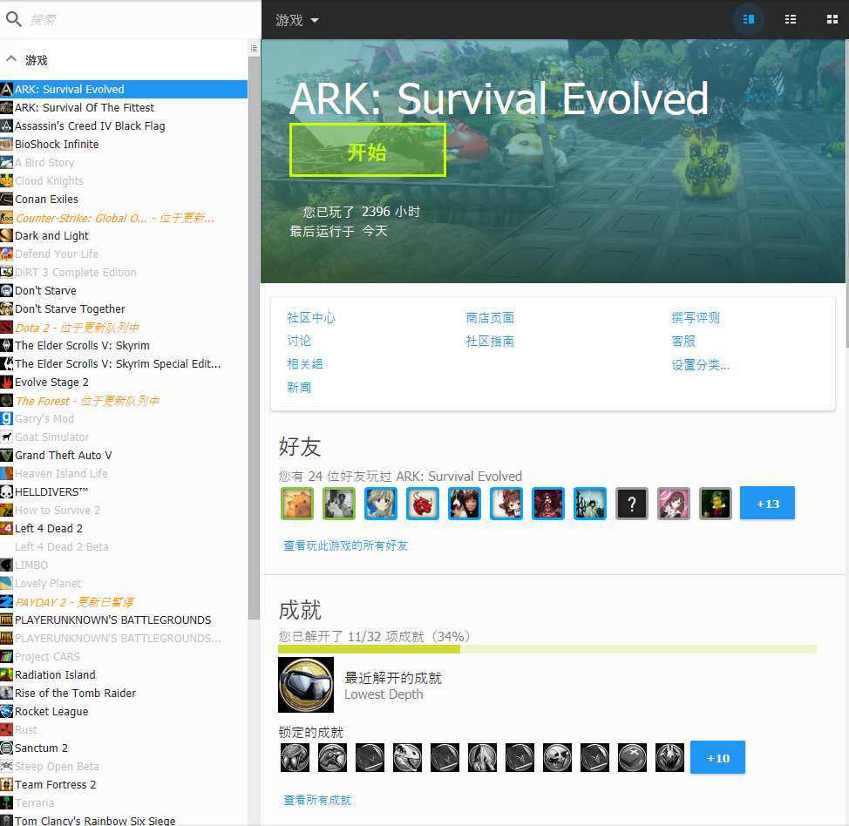Image resolution: width=849 pixels, height=826 pixels.
Task: Click the Rust game icon
Action: coord(6,730)
